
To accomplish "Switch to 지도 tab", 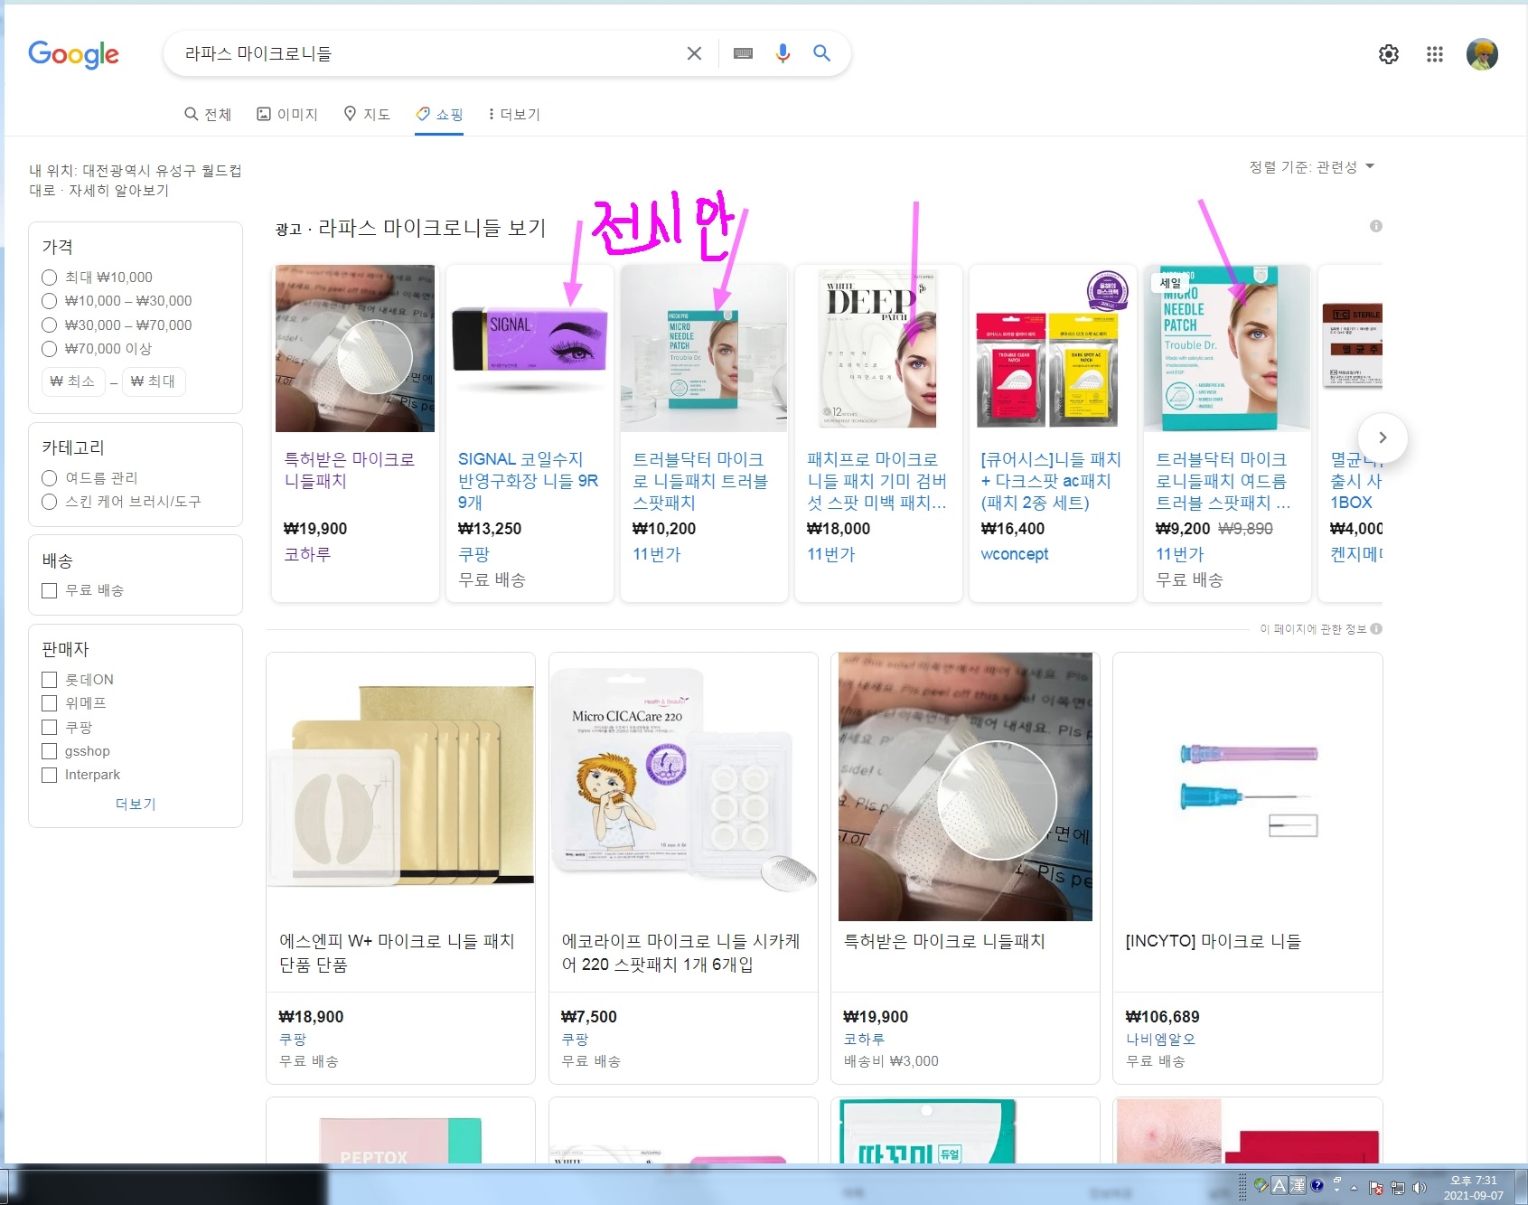I will 367,114.
